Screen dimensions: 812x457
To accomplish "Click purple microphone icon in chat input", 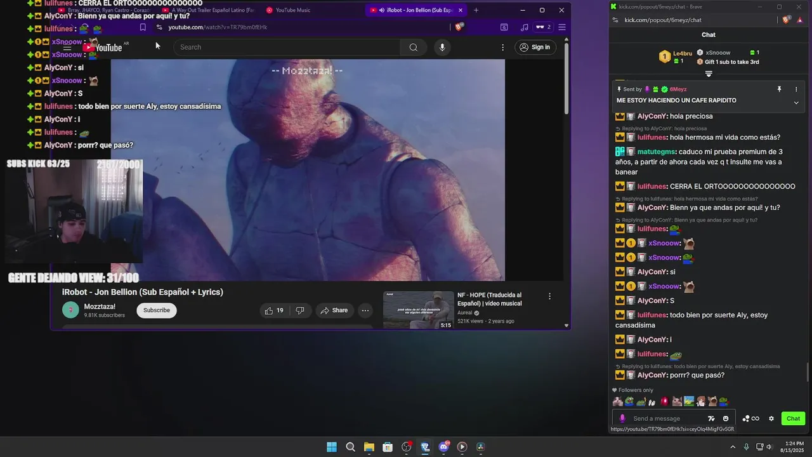I will 622,418.
